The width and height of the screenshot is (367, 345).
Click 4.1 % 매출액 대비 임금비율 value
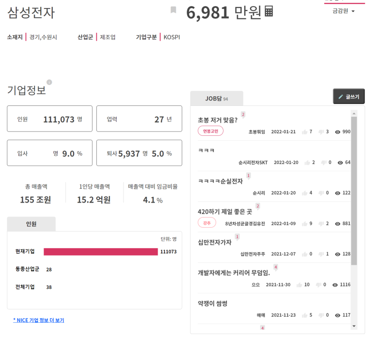pos(152,200)
